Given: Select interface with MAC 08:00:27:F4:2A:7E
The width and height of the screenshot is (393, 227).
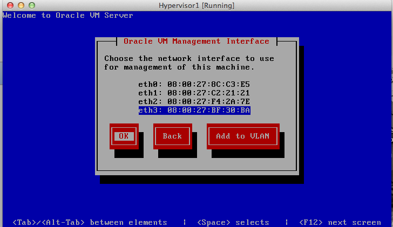Looking at the screenshot, I should 194,101.
